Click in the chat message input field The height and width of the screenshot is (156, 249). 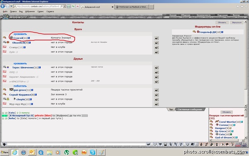pyautogui.click(x=76, y=144)
